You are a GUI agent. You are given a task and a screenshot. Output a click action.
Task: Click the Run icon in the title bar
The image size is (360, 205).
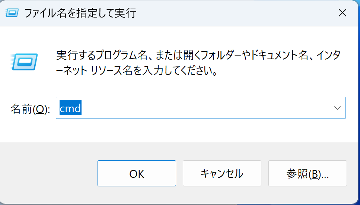pyautogui.click(x=12, y=13)
